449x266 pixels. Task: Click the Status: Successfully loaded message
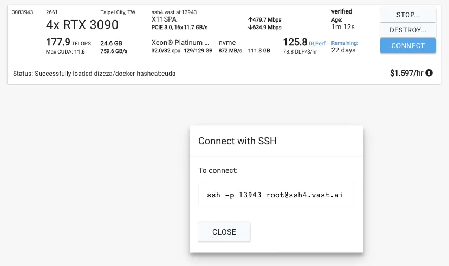94,73
